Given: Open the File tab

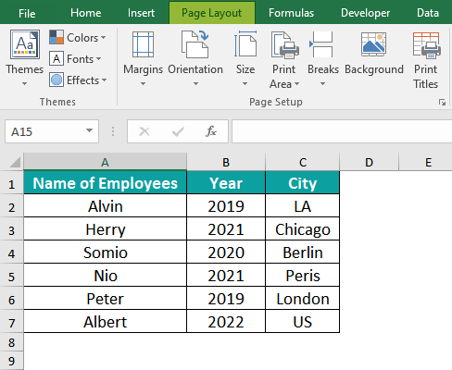Looking at the screenshot, I should [x=27, y=13].
